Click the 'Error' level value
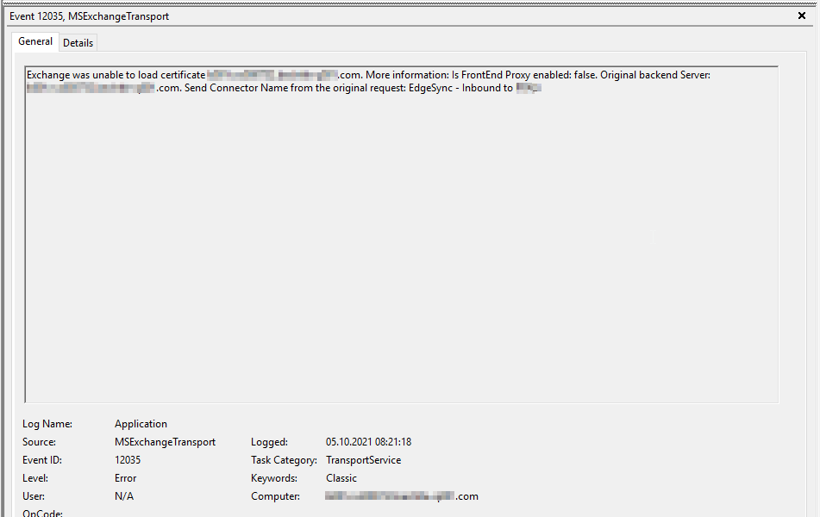 click(126, 478)
